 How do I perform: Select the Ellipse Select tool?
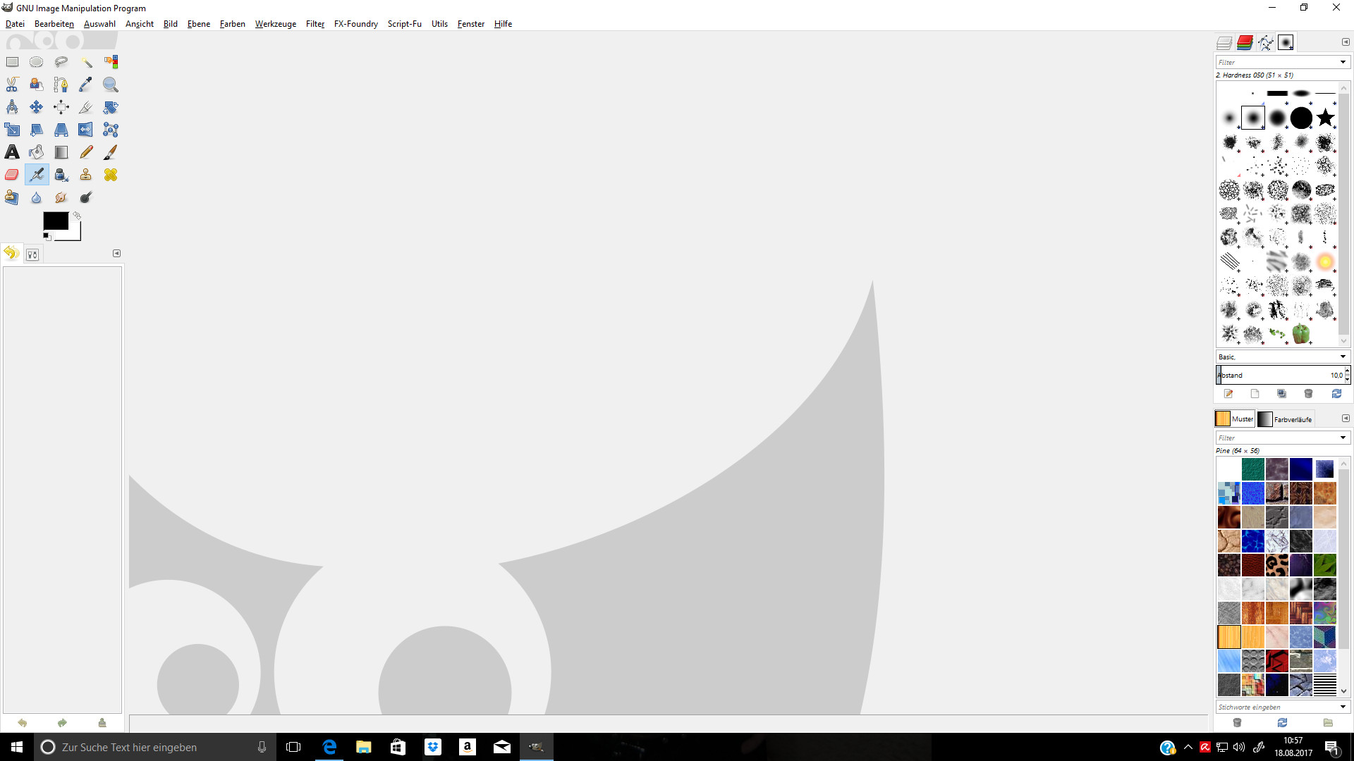click(x=37, y=62)
